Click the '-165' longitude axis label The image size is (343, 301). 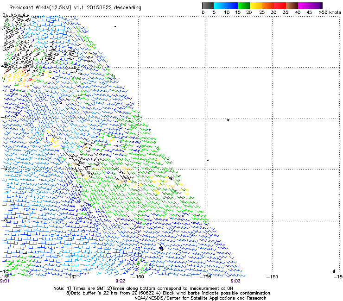coord(5,277)
